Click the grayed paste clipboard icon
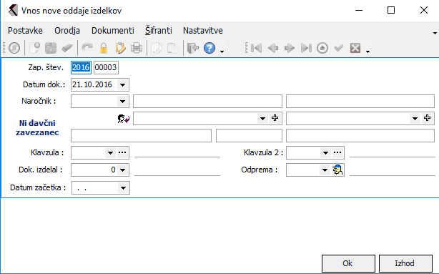Image resolution: width=439 pixels, height=274 pixels. click(x=173, y=48)
